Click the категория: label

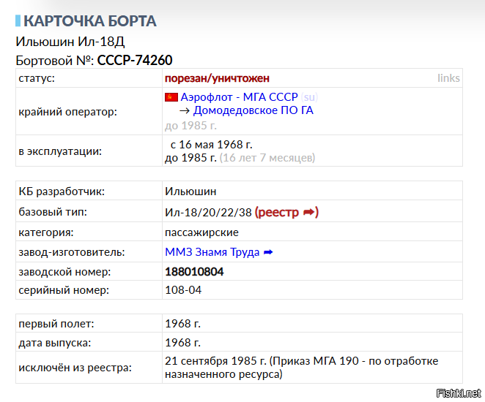pyautogui.click(x=46, y=232)
